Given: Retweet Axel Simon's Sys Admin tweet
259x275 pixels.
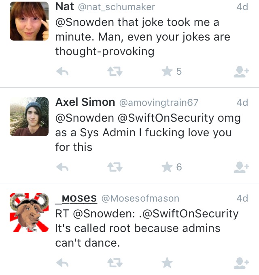Looking at the screenshot, I should pyautogui.click(x=115, y=167).
